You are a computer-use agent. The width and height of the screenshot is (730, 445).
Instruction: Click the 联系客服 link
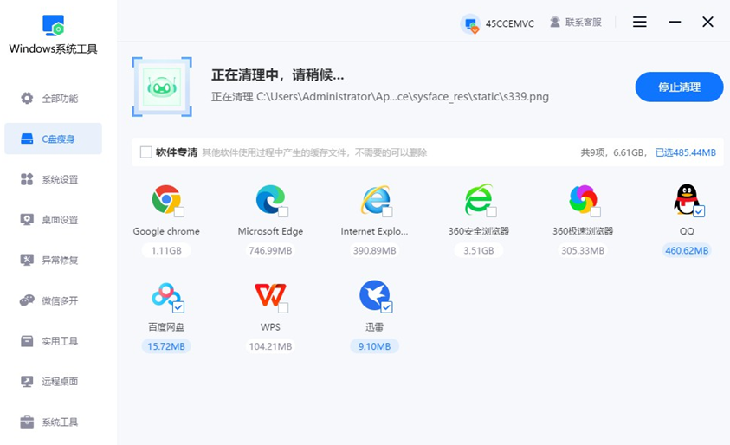584,22
